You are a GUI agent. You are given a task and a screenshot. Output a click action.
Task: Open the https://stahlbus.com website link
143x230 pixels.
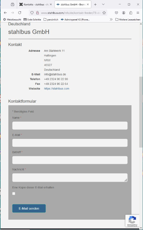click(57, 89)
